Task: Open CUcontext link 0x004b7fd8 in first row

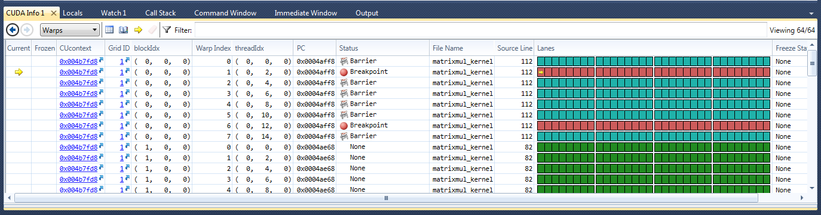Action: coord(78,61)
